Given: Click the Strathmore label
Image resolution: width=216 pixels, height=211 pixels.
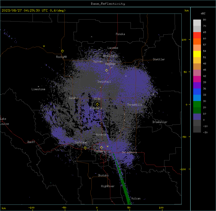Looking at the screenshot, I should click(x=129, y=152).
